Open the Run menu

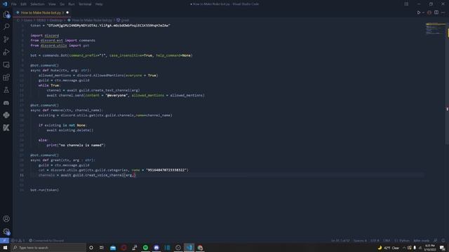(72, 4)
